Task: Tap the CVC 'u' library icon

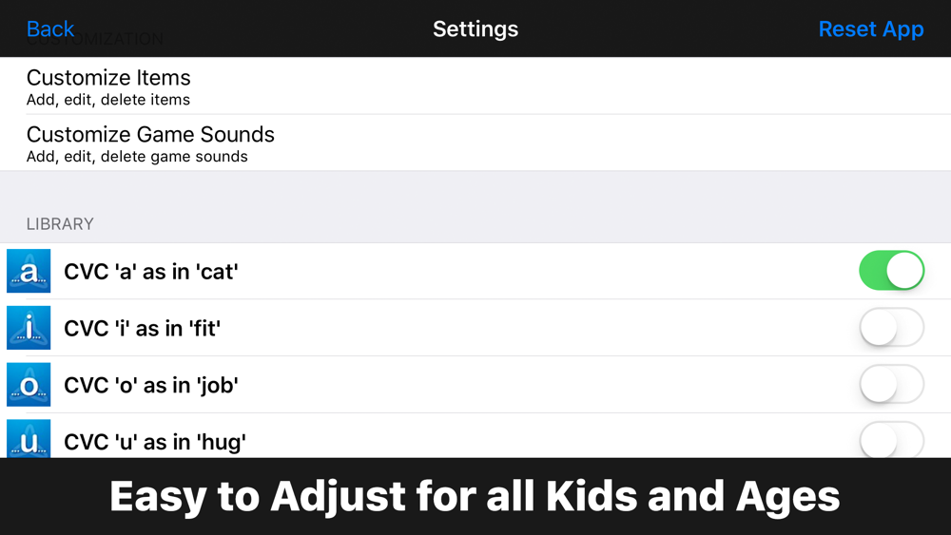Action: click(x=29, y=440)
